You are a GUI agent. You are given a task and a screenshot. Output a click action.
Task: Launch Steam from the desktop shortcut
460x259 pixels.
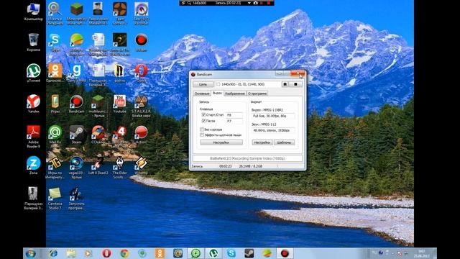(x=77, y=135)
